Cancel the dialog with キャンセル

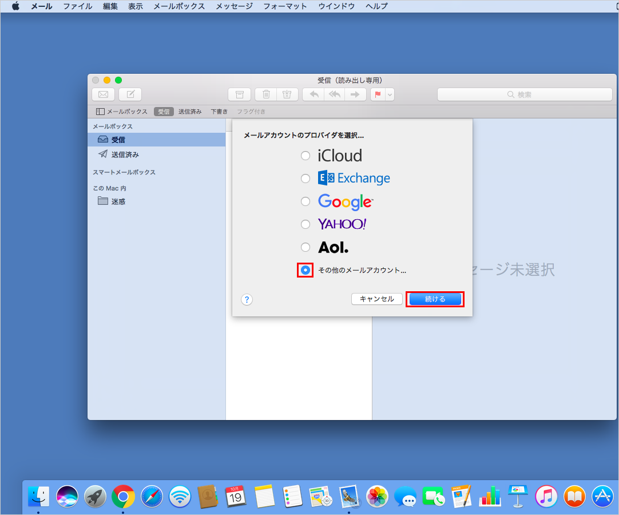pos(376,299)
